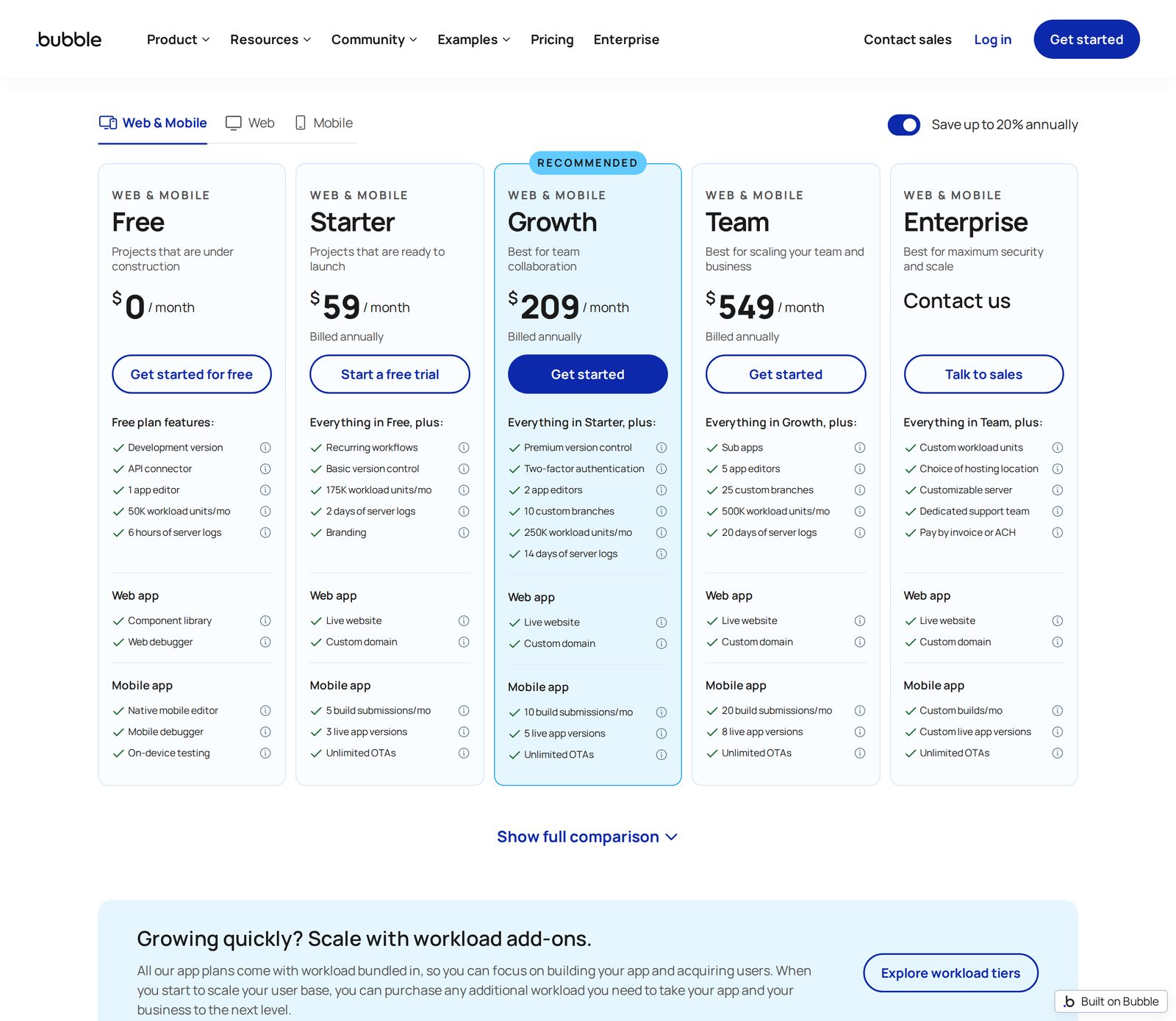
Task: Switch to the Web tab
Action: (x=250, y=123)
